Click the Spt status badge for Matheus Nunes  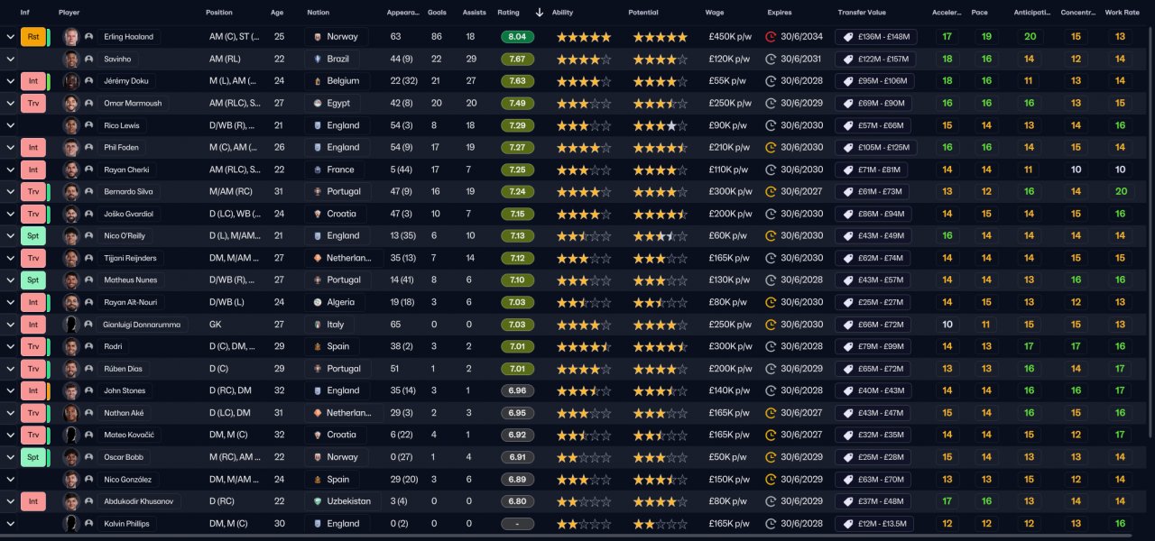(32, 280)
